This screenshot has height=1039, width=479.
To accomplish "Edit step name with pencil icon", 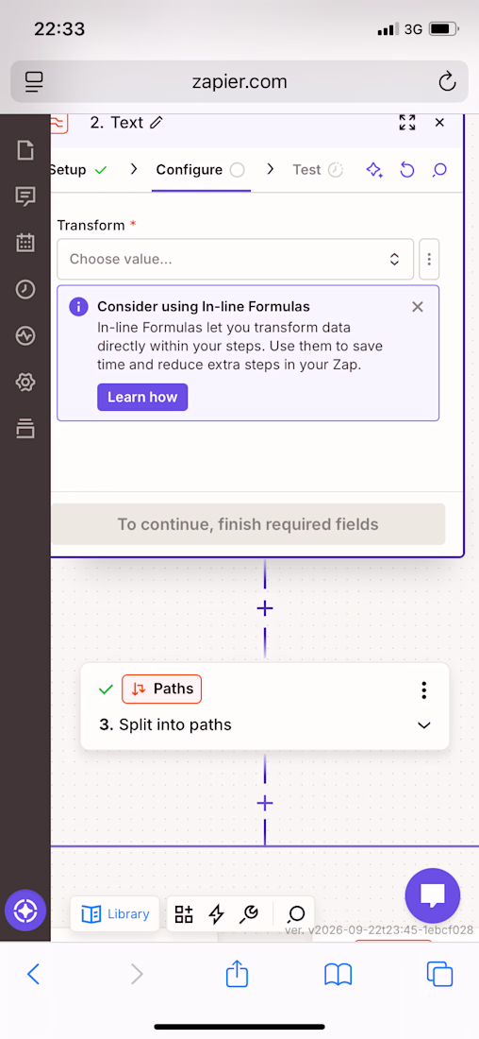I will click(x=157, y=123).
